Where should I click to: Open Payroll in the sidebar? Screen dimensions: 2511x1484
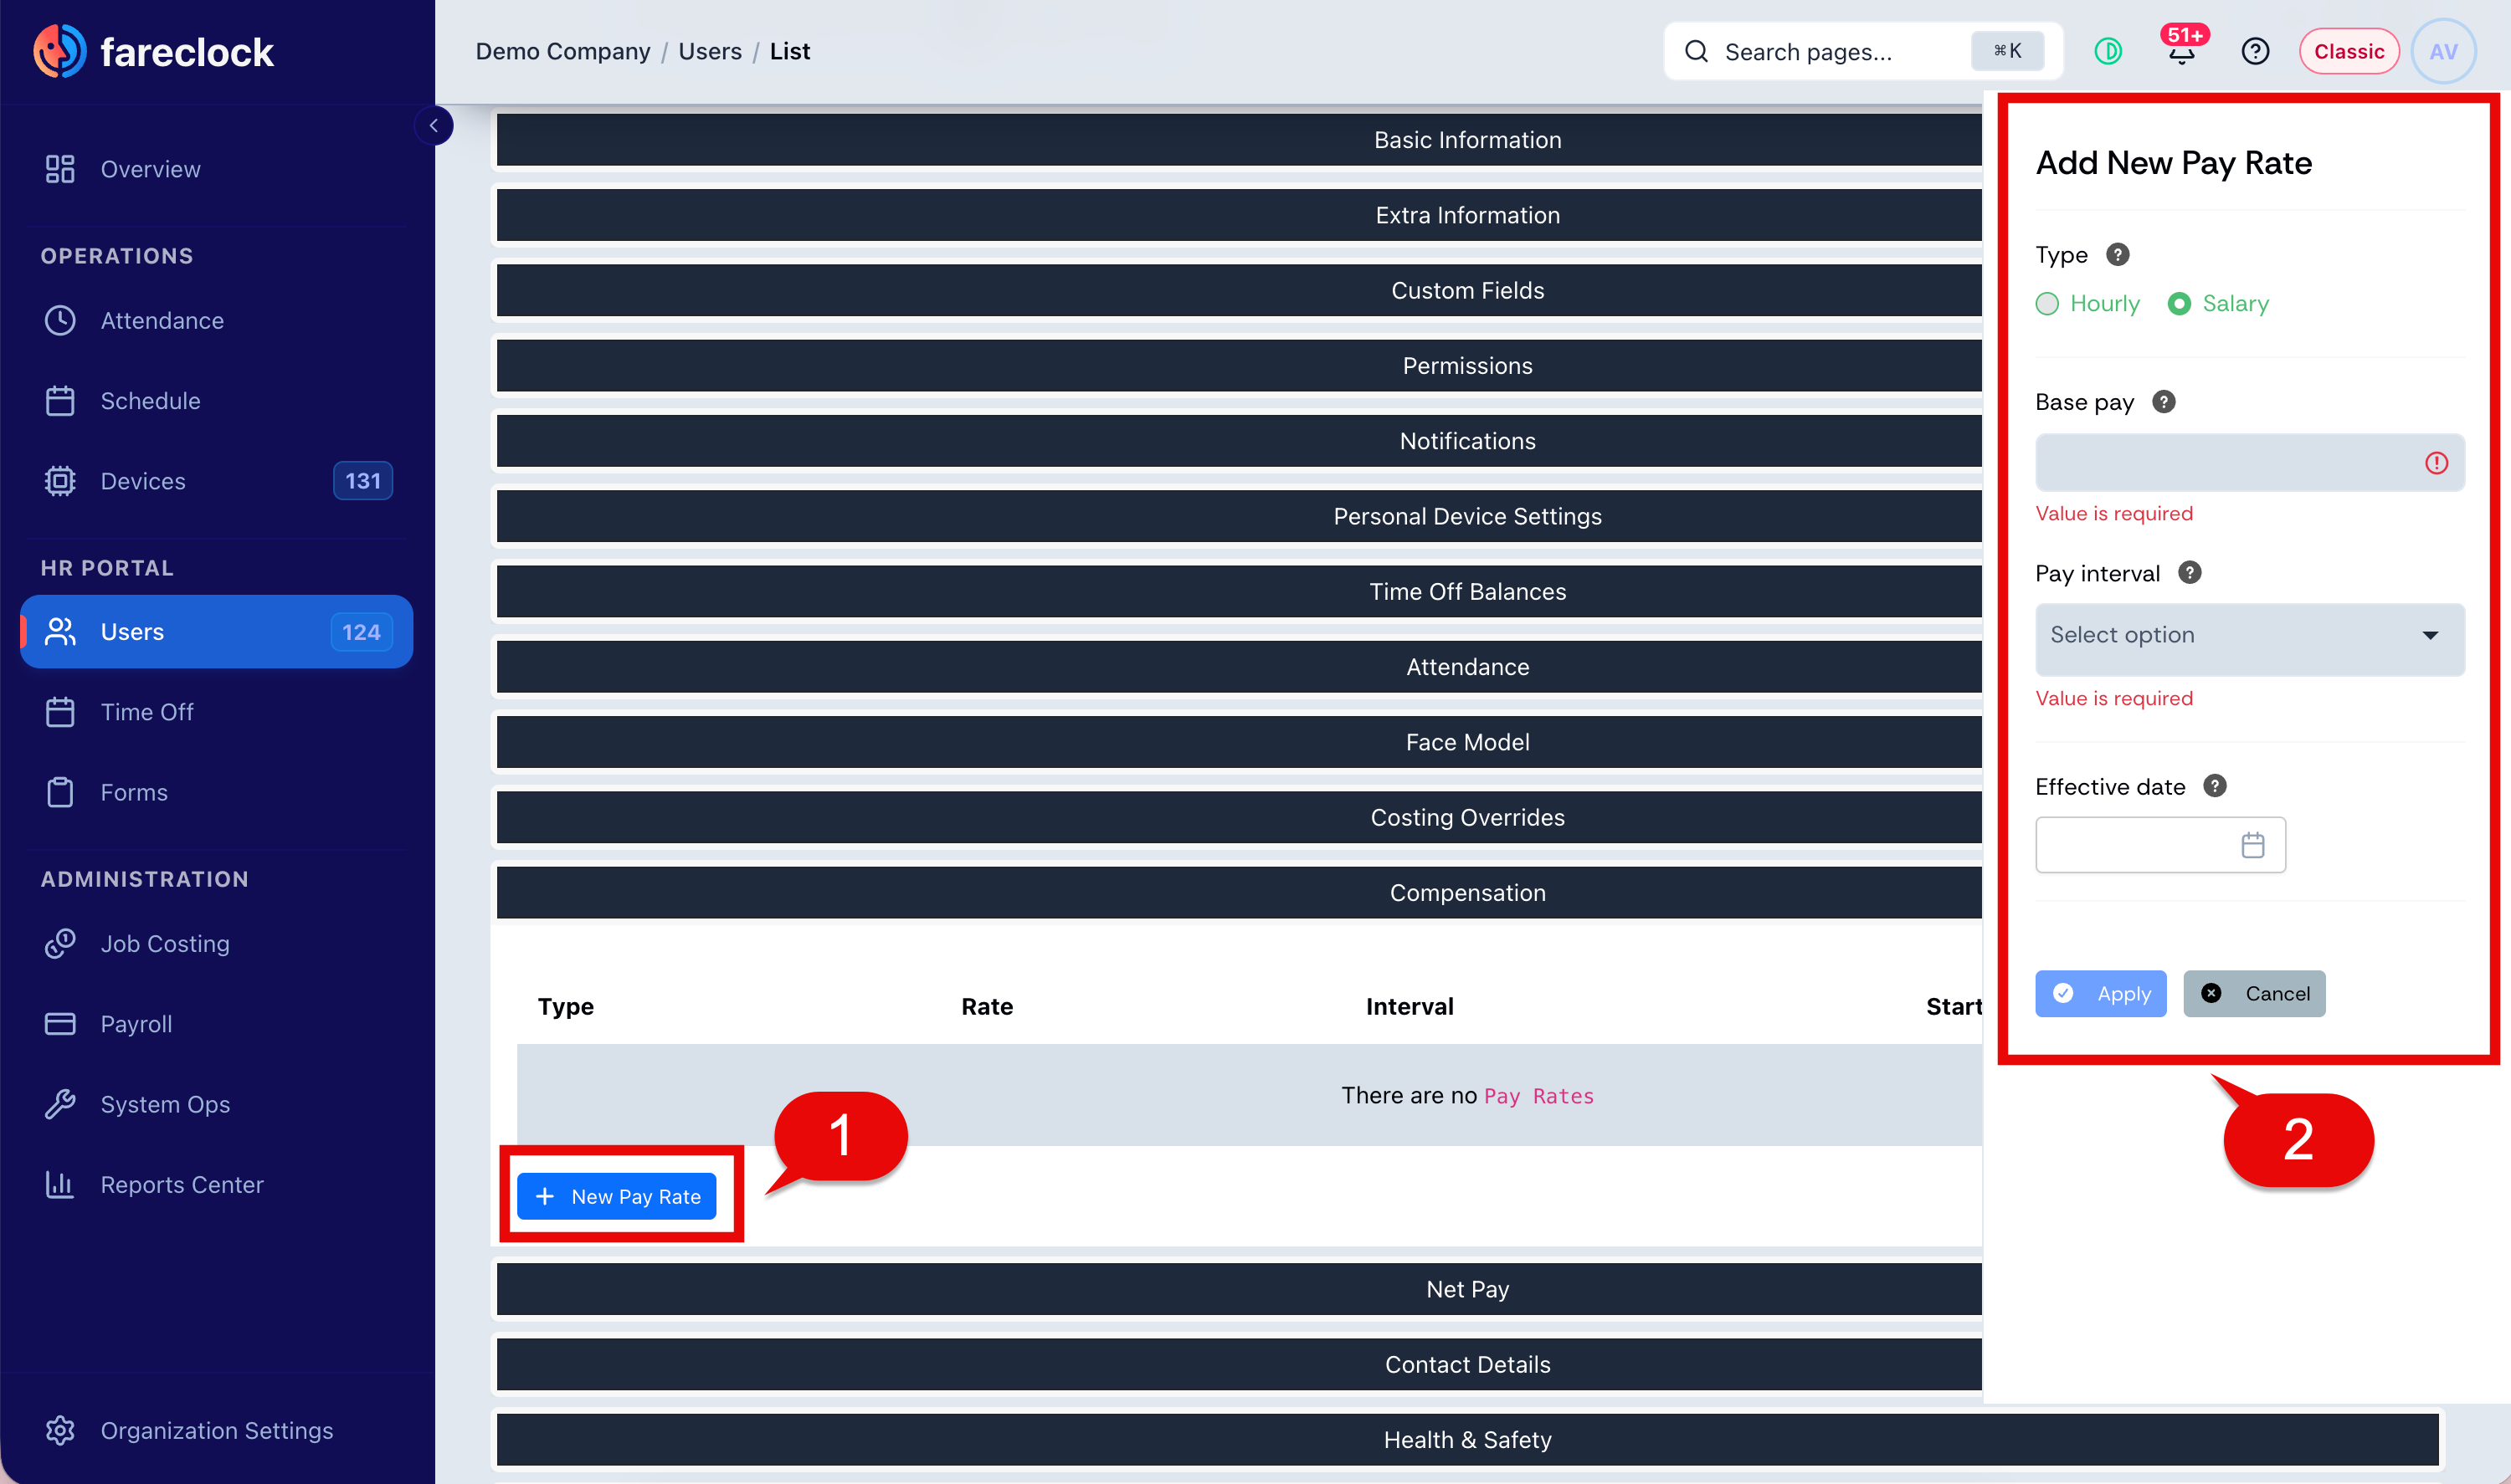(136, 1023)
